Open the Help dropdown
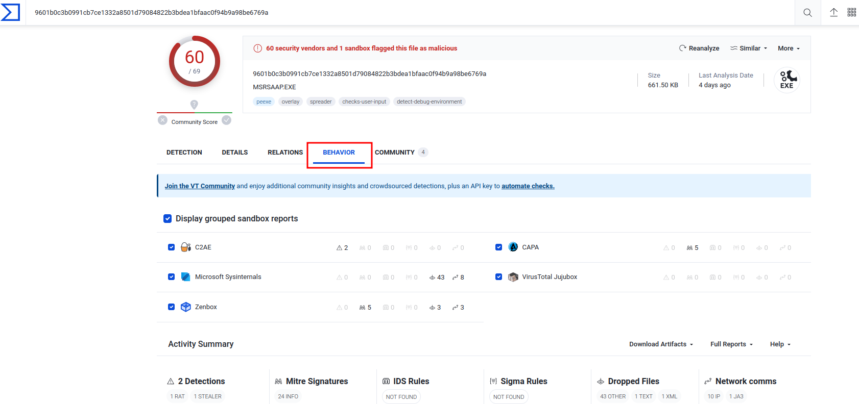Viewport: 859px width, 404px height. tap(780, 344)
